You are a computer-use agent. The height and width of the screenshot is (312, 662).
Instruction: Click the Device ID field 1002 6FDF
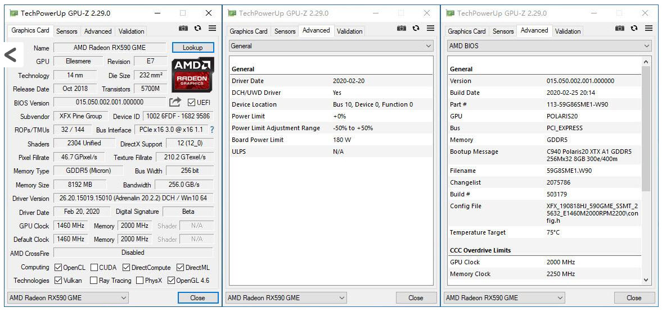coord(178,116)
